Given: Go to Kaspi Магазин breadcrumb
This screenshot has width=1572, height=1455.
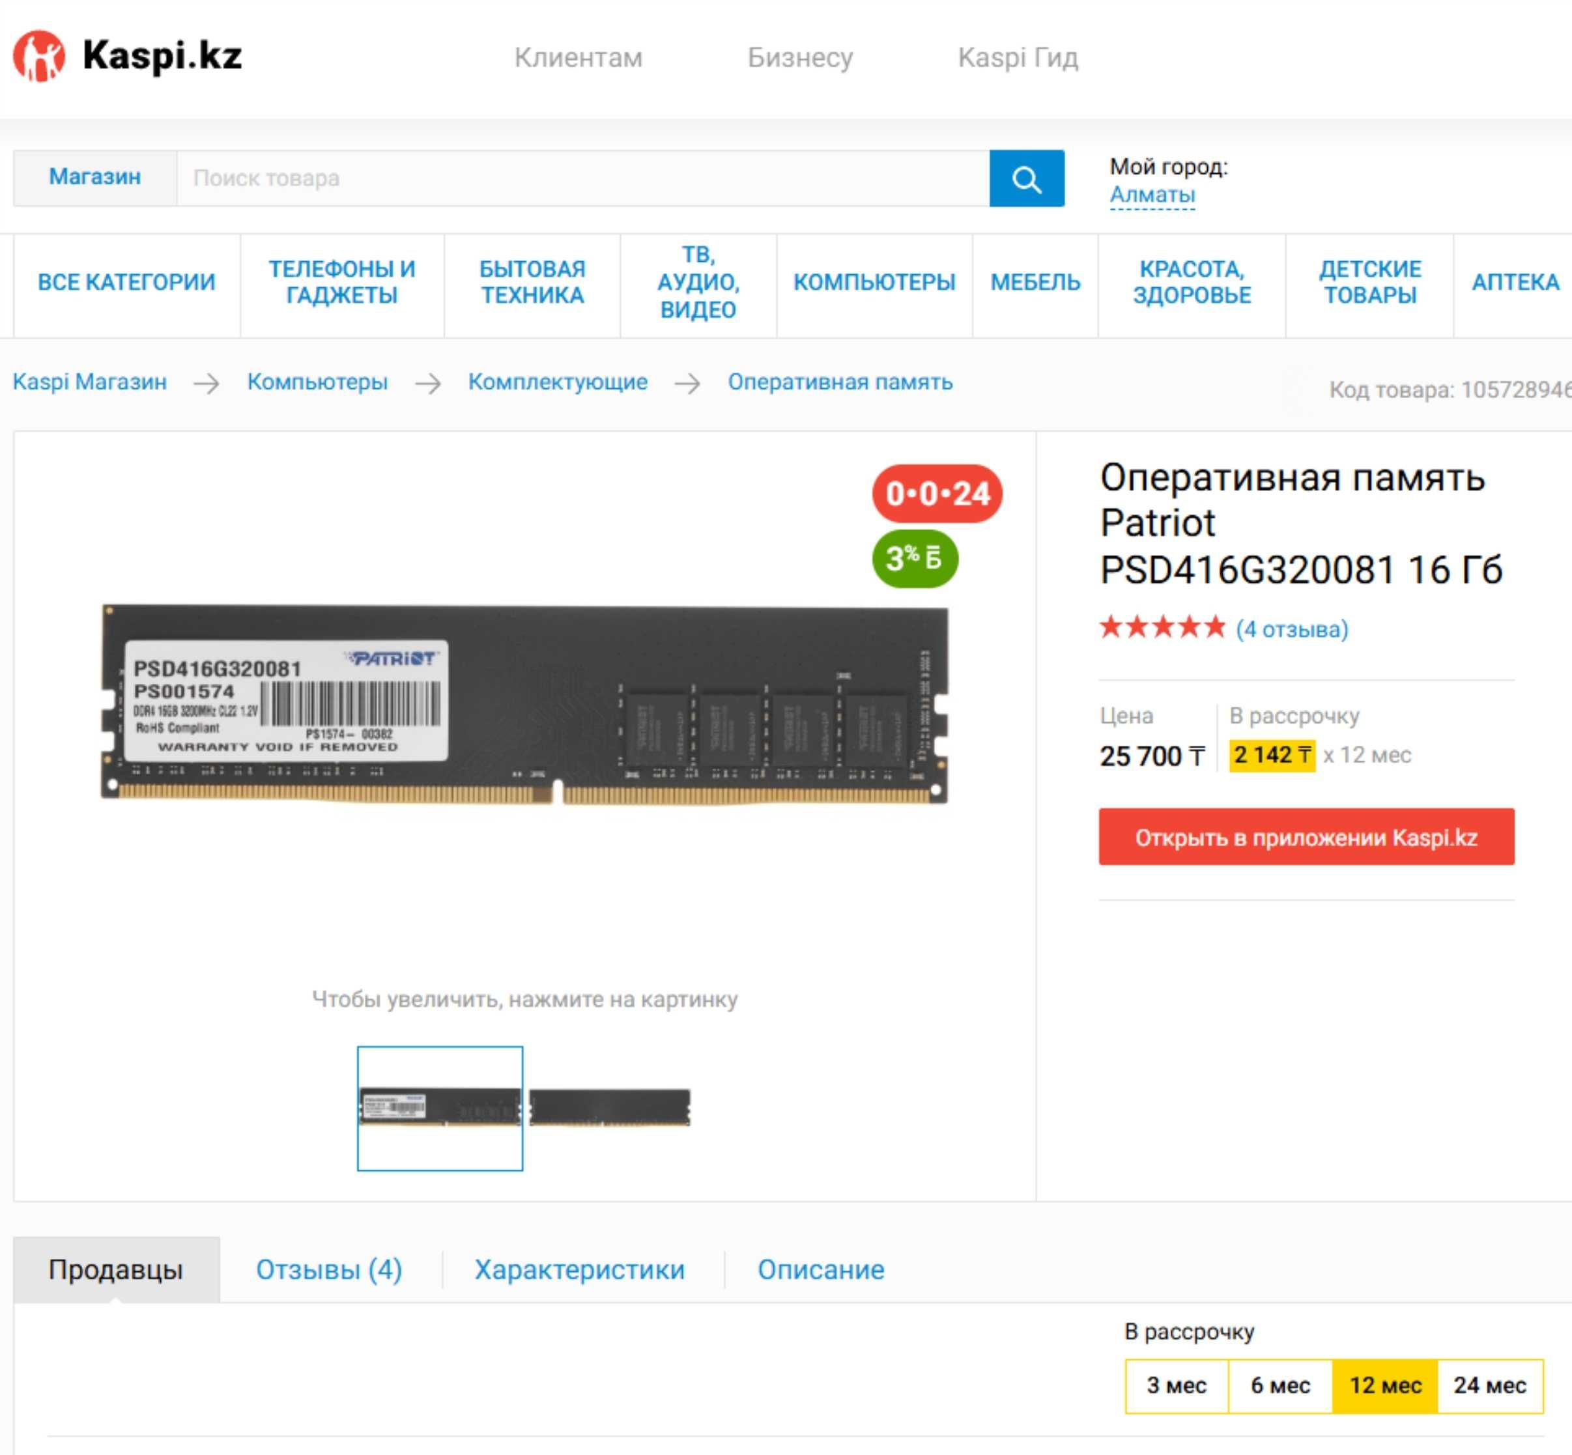Looking at the screenshot, I should coord(90,382).
